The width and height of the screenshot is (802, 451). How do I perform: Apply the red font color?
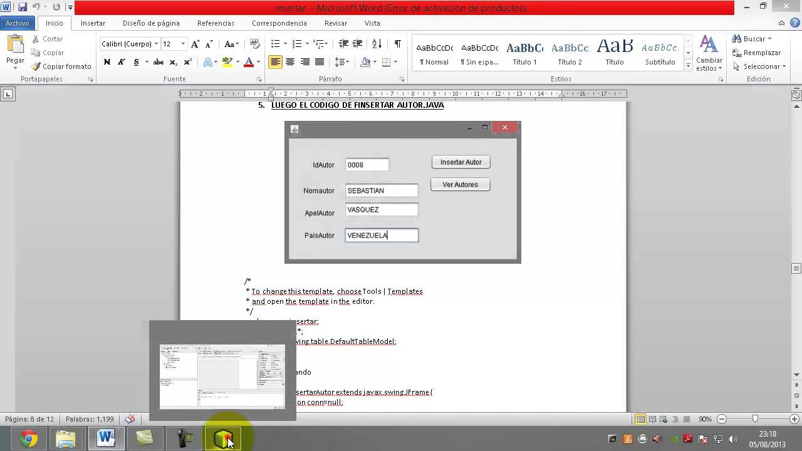coord(249,62)
